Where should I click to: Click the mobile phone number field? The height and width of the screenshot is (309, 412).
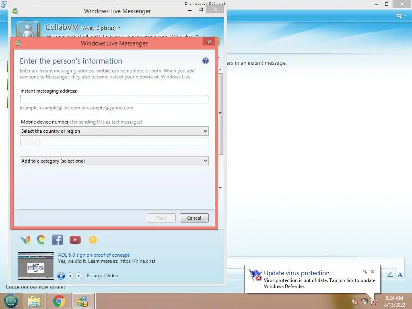[x=125, y=142]
